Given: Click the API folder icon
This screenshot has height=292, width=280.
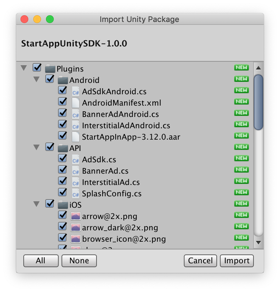Looking at the screenshot, I should tap(63, 148).
